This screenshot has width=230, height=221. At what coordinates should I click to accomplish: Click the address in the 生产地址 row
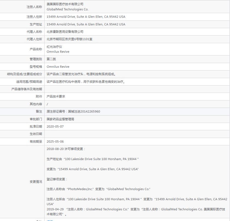[x=86, y=24]
